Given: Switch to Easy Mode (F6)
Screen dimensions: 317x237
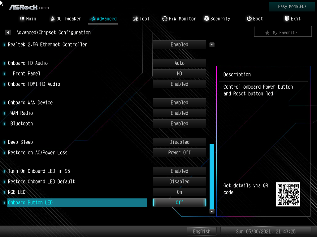Looking at the screenshot, I should click(292, 7).
